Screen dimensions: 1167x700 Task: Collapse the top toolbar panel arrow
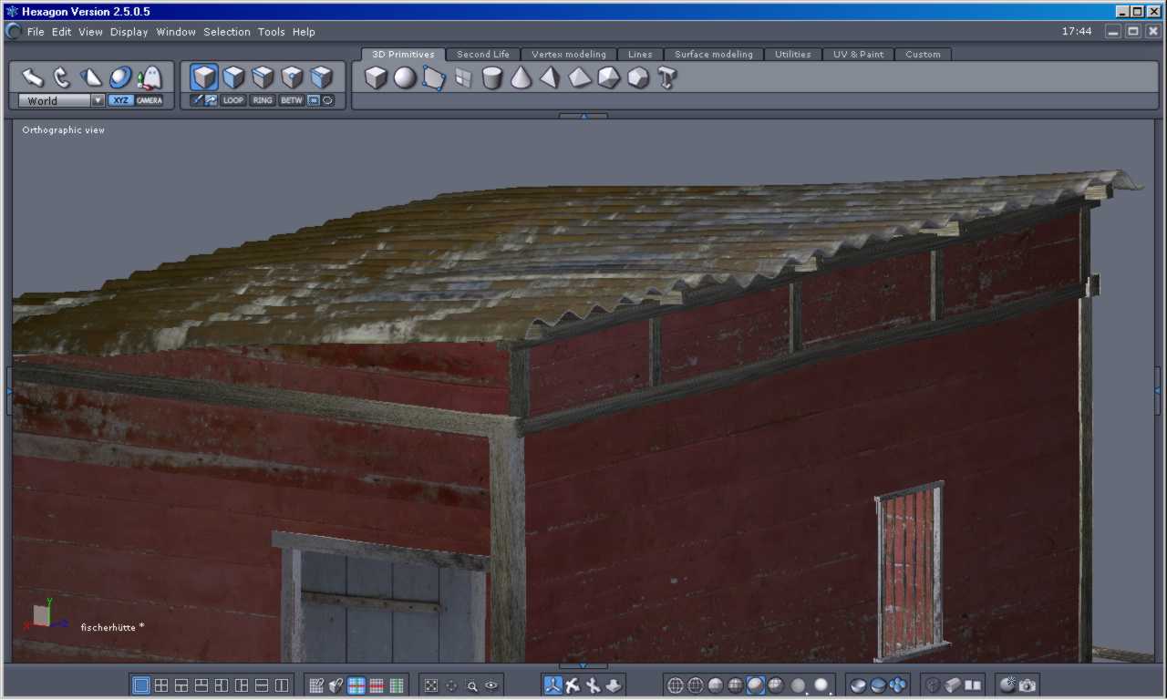pos(583,116)
